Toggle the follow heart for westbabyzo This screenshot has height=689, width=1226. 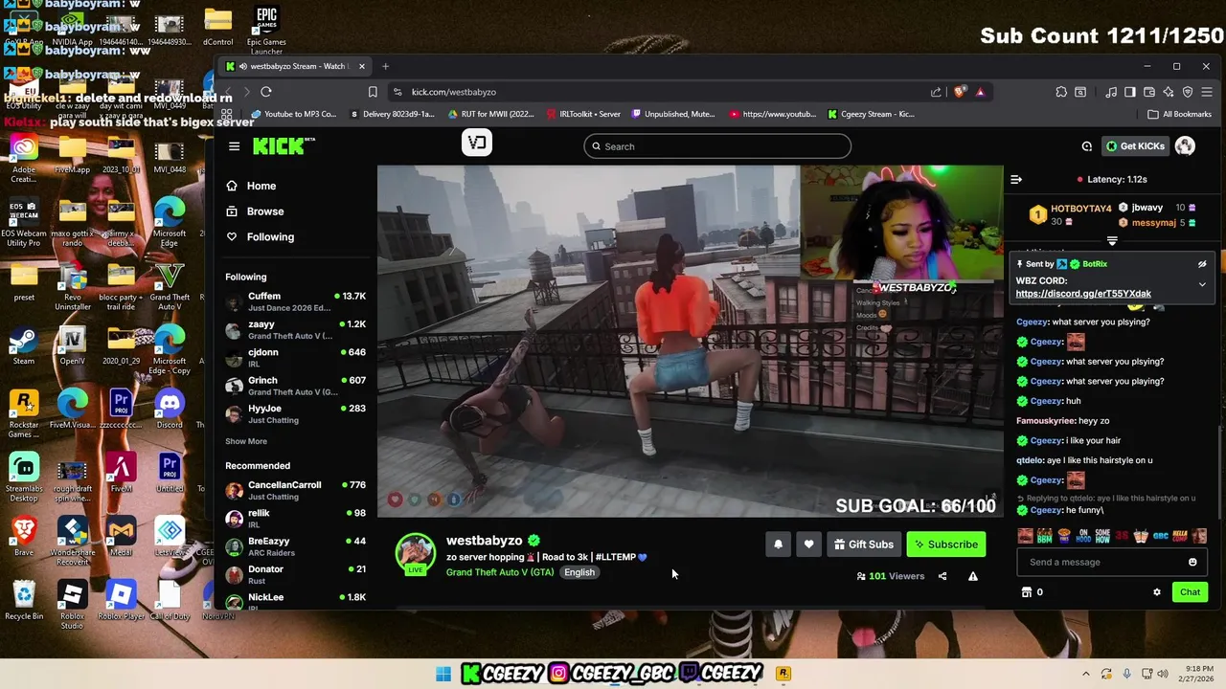click(808, 545)
